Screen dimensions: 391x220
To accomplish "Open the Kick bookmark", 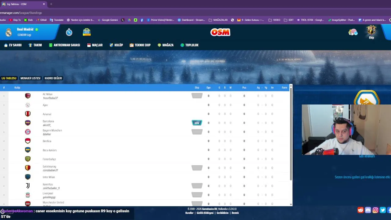I will click(28, 20).
